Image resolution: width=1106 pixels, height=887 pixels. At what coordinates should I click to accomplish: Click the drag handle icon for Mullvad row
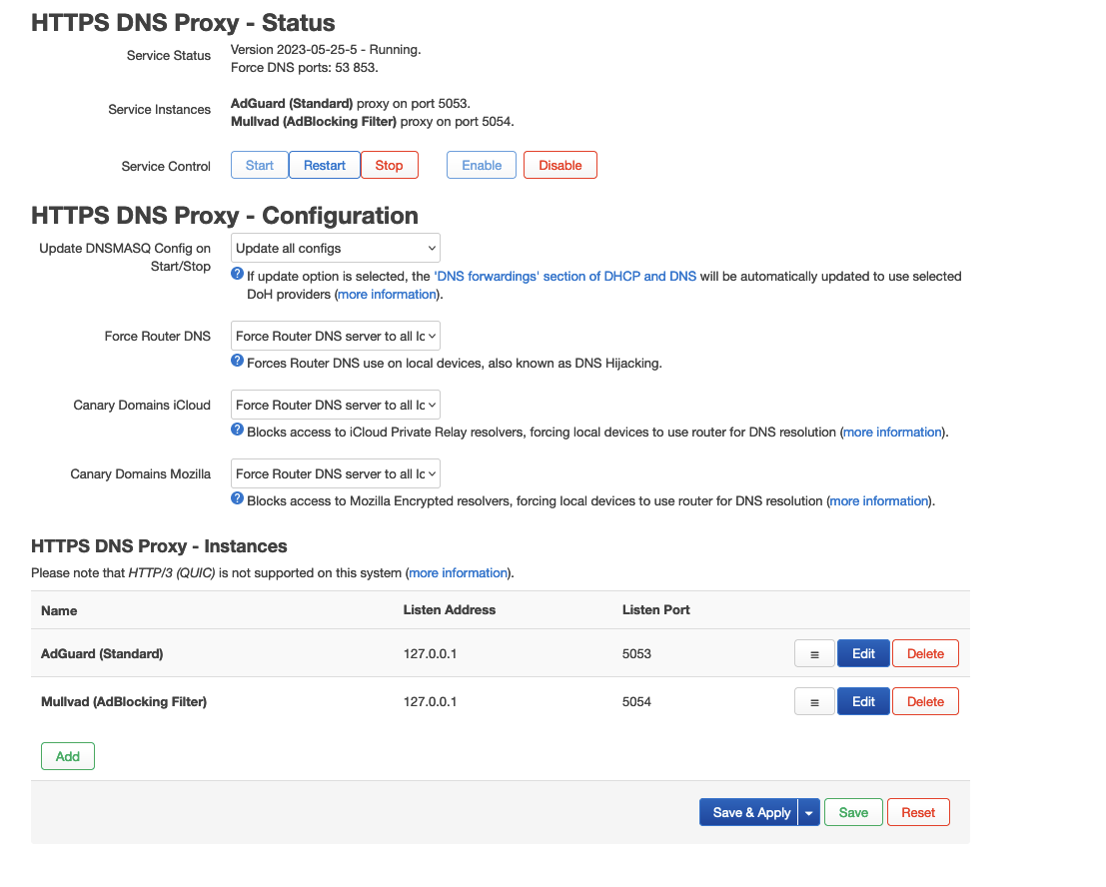click(814, 701)
